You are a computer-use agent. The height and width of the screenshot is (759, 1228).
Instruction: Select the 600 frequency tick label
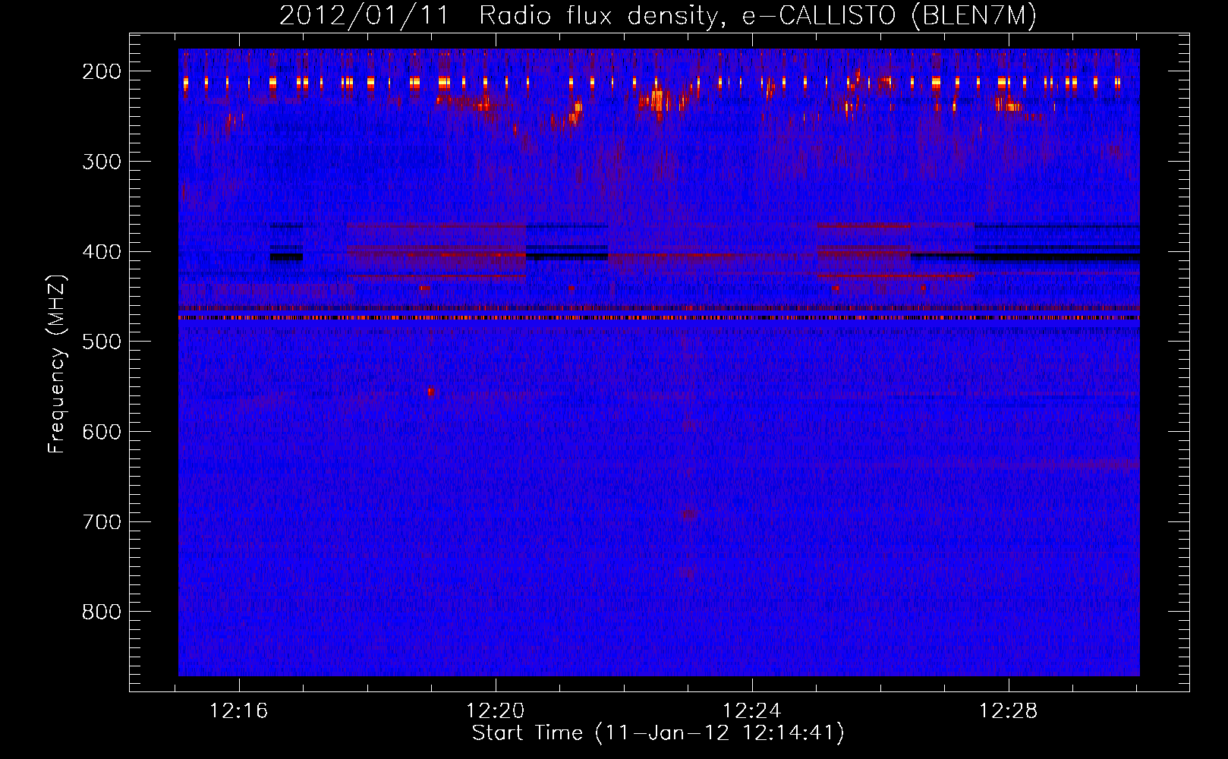coord(101,432)
